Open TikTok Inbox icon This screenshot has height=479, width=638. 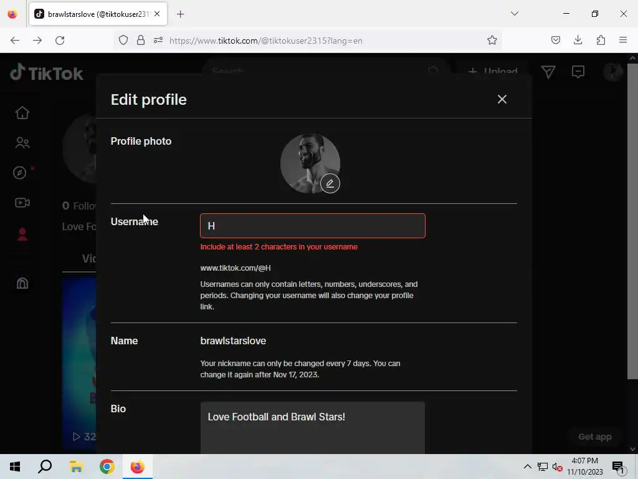(x=578, y=72)
